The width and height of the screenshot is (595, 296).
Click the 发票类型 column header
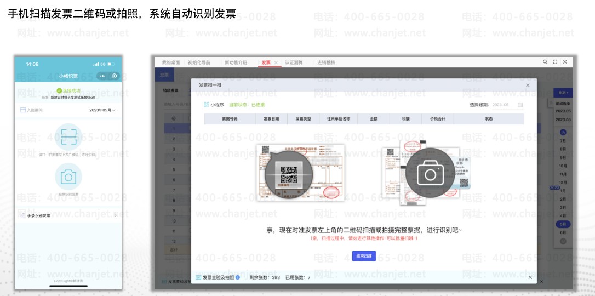coord(304,119)
